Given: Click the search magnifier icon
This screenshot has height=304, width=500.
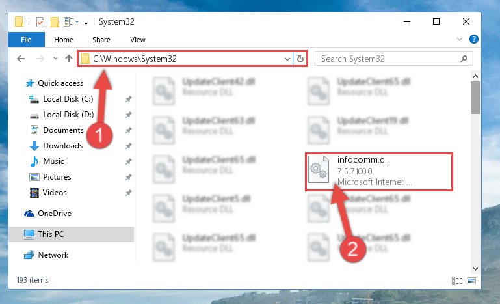Looking at the screenshot, I should [464, 59].
